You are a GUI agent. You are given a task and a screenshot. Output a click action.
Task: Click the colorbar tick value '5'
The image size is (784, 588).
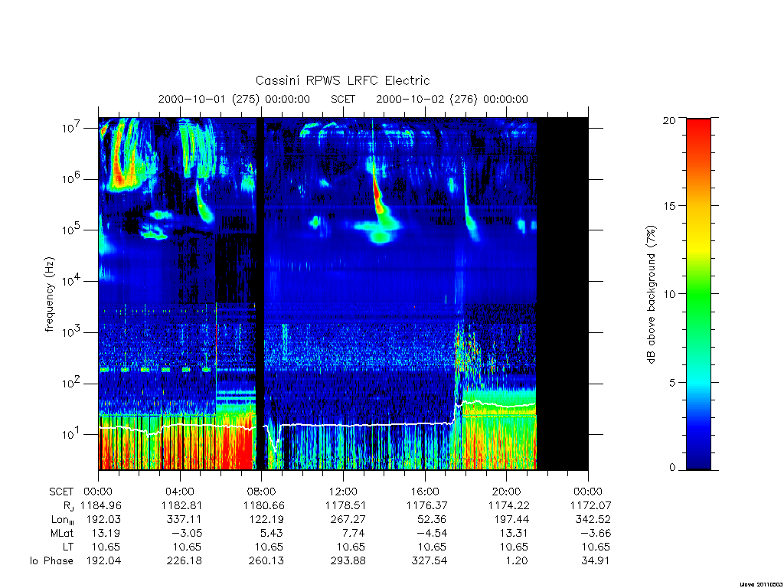click(672, 383)
